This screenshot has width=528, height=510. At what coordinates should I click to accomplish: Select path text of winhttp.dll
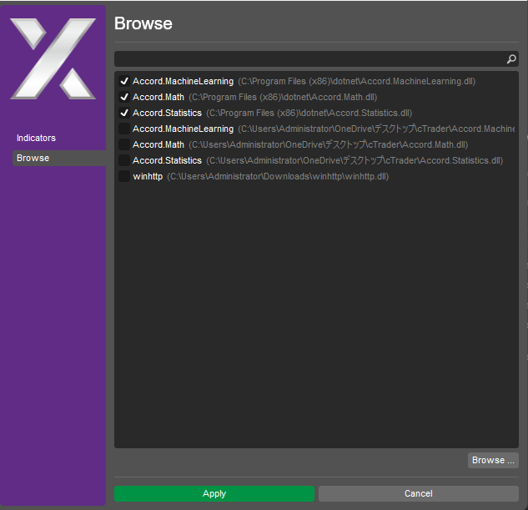[x=278, y=176]
